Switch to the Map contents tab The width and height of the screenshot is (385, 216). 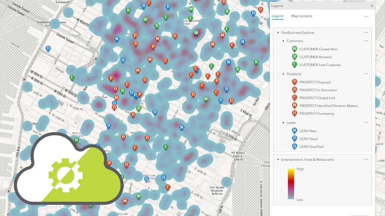(302, 16)
